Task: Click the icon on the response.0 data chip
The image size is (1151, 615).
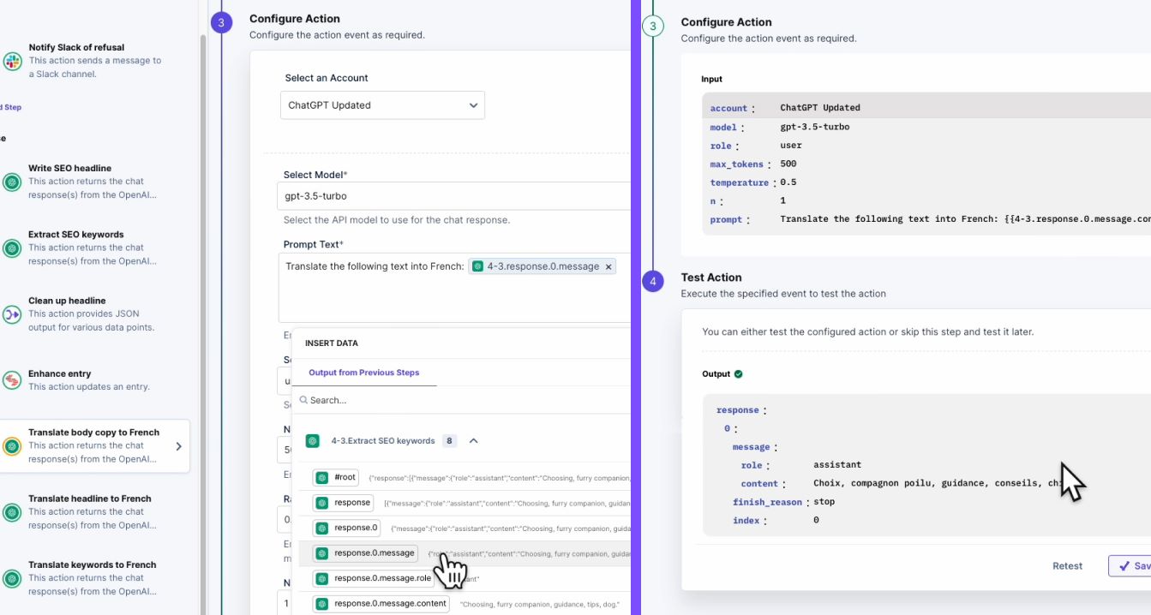Action: point(322,528)
